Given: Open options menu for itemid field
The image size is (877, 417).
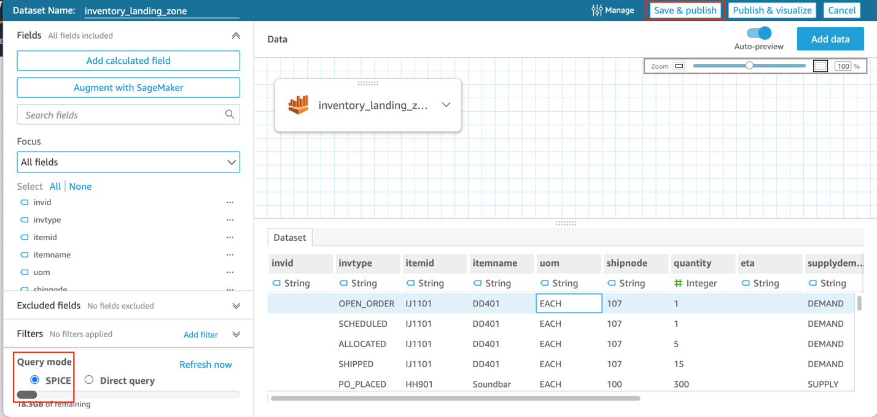Looking at the screenshot, I should 230,237.
